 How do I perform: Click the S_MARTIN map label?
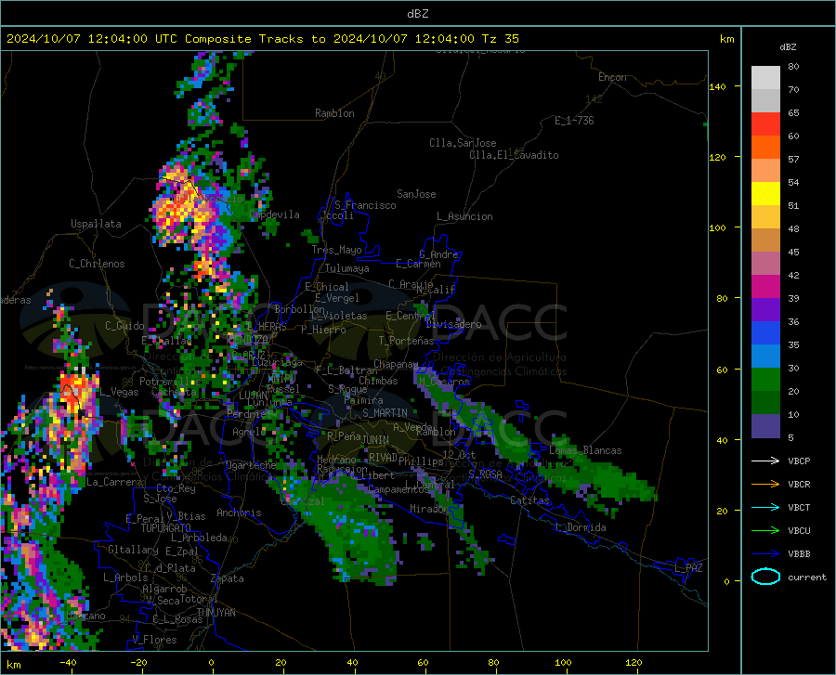(x=385, y=413)
